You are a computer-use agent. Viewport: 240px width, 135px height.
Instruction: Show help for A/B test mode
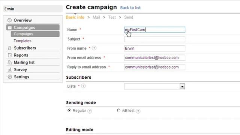(x=138, y=111)
